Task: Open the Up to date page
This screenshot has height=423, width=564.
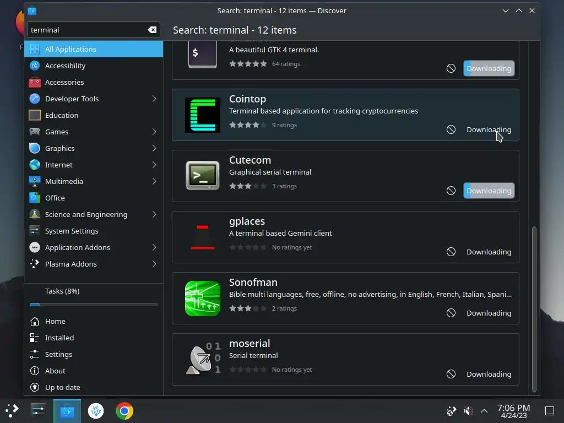Action: [94, 387]
